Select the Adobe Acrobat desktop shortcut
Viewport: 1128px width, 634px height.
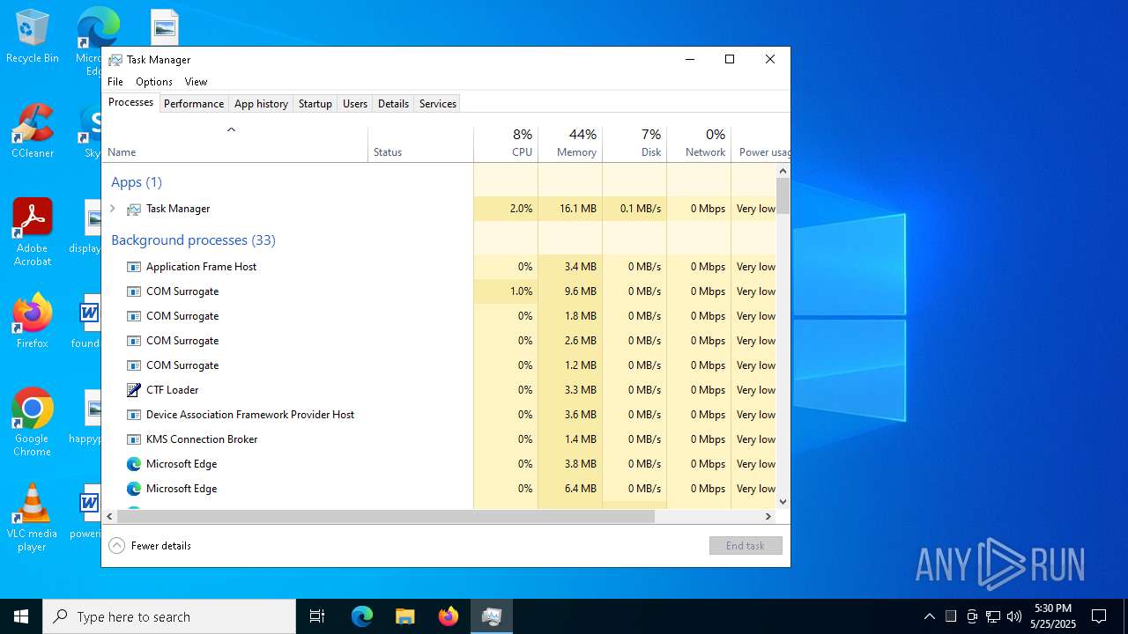(33, 232)
